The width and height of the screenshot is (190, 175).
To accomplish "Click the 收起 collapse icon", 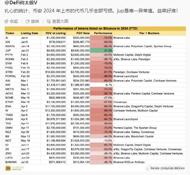I will [6, 21].
